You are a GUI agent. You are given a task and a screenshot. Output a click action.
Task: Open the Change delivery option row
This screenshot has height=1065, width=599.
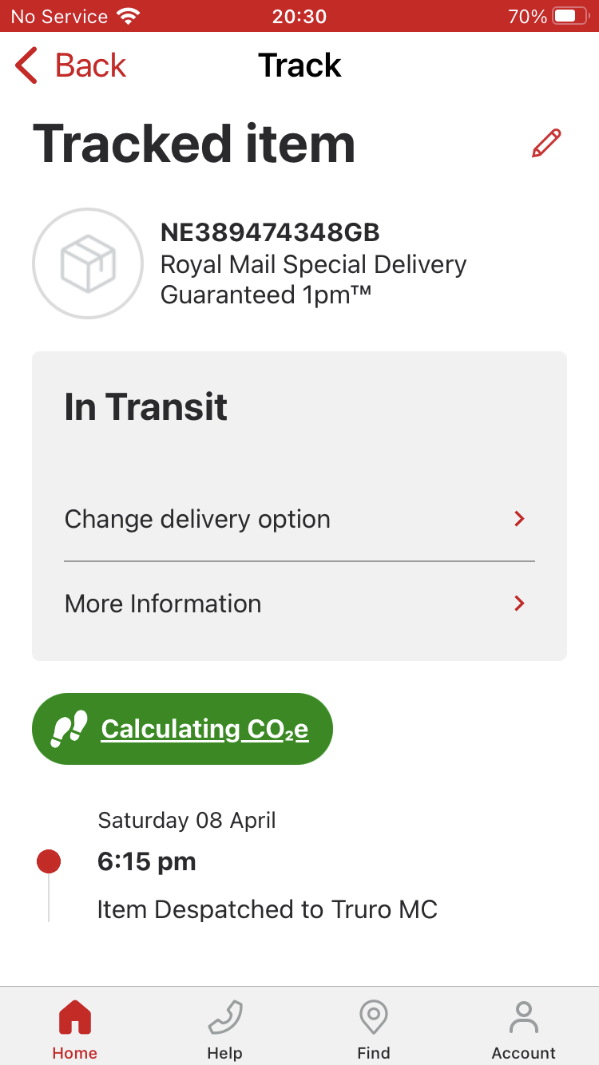coord(299,519)
